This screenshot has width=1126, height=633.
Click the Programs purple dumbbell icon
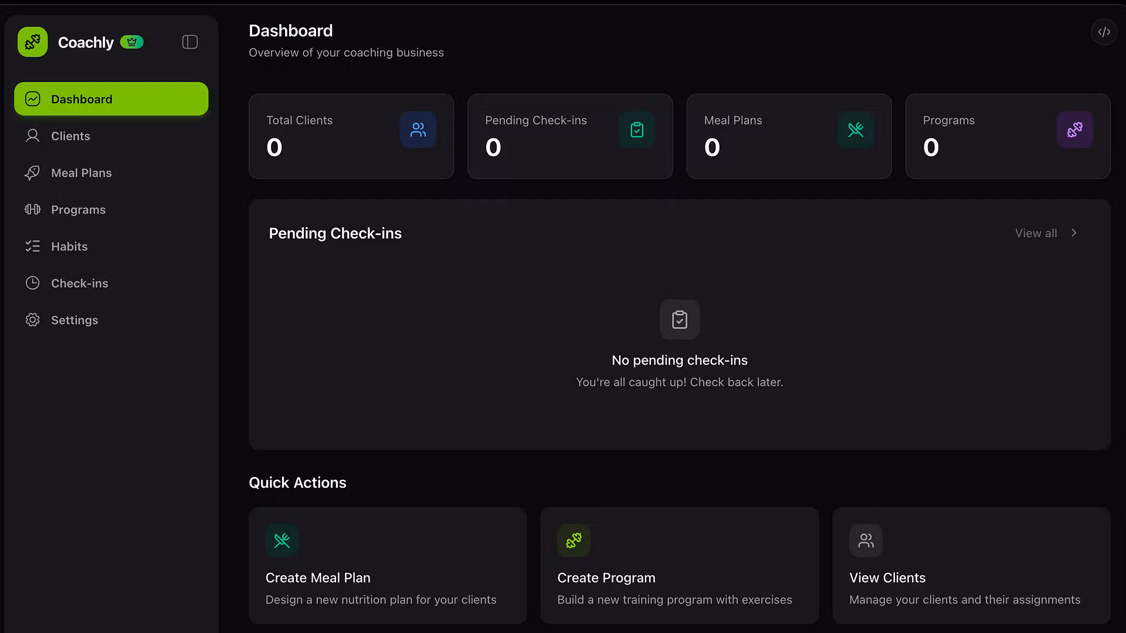[x=1074, y=130]
